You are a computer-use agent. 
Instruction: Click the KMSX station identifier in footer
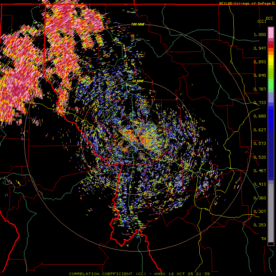160,274
